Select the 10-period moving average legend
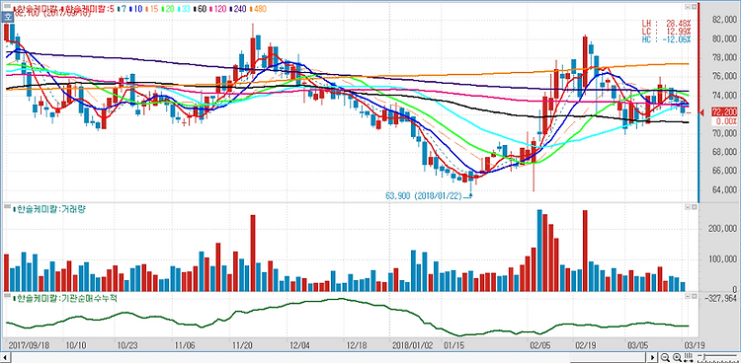Viewport: 741px width, 363px height. click(135, 8)
